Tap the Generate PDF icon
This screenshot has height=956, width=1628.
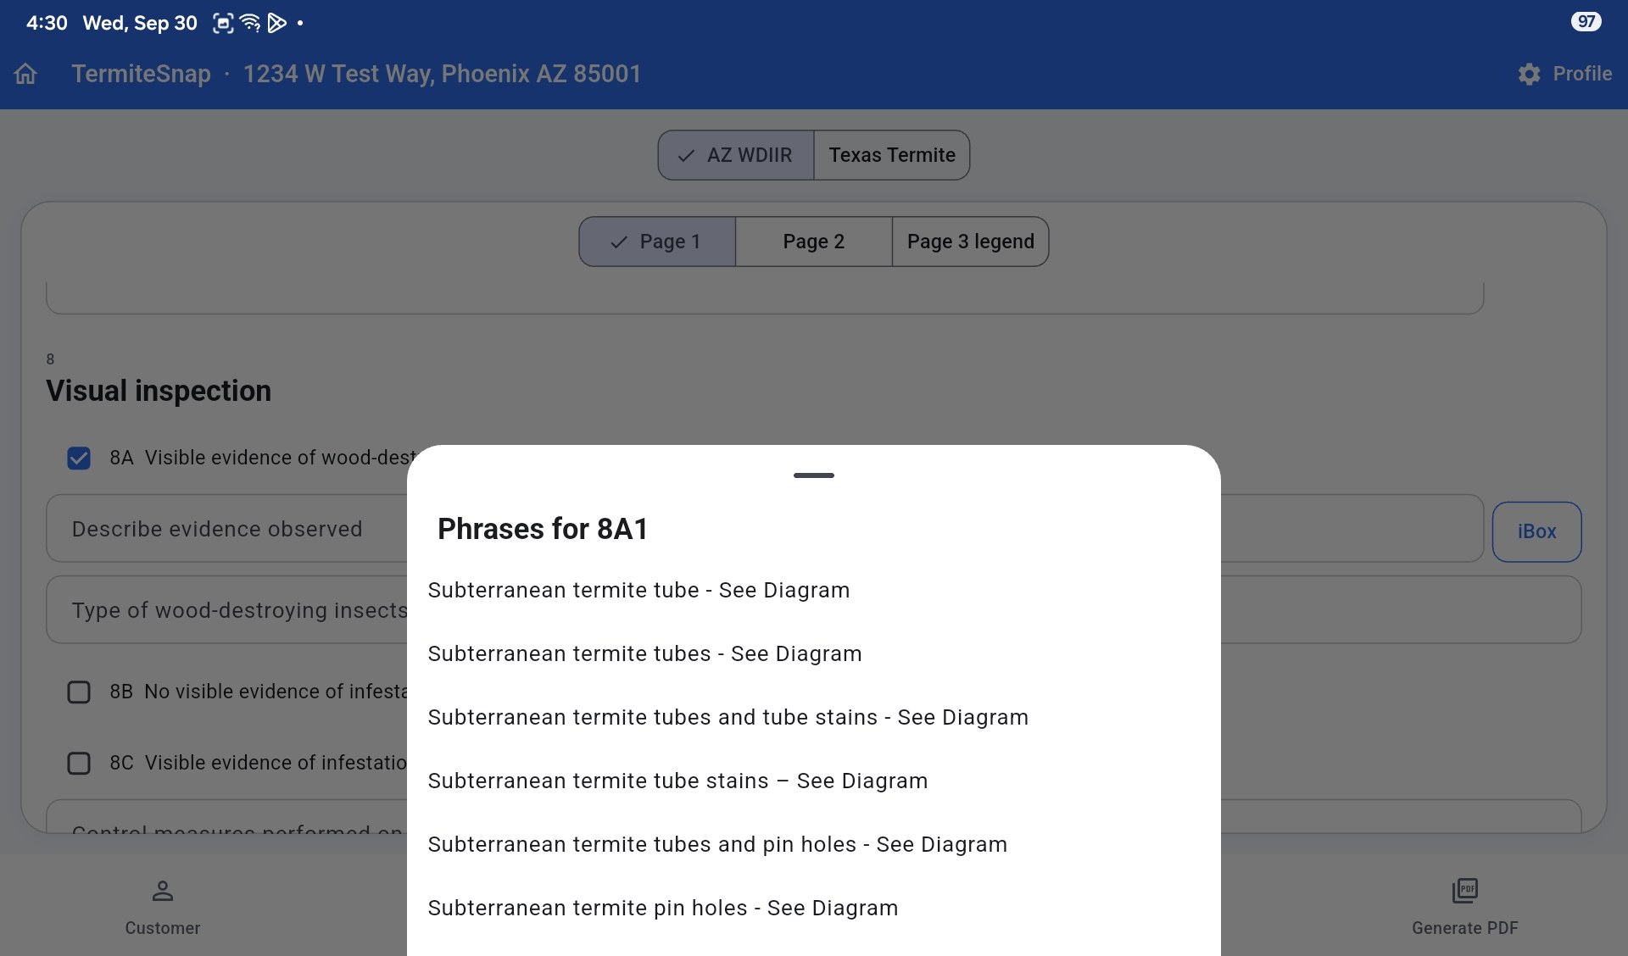coord(1464,891)
